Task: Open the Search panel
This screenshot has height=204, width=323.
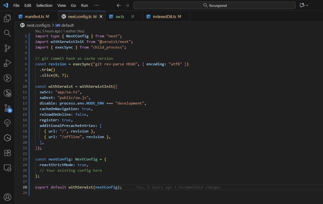Action: pyautogui.click(x=7, y=33)
